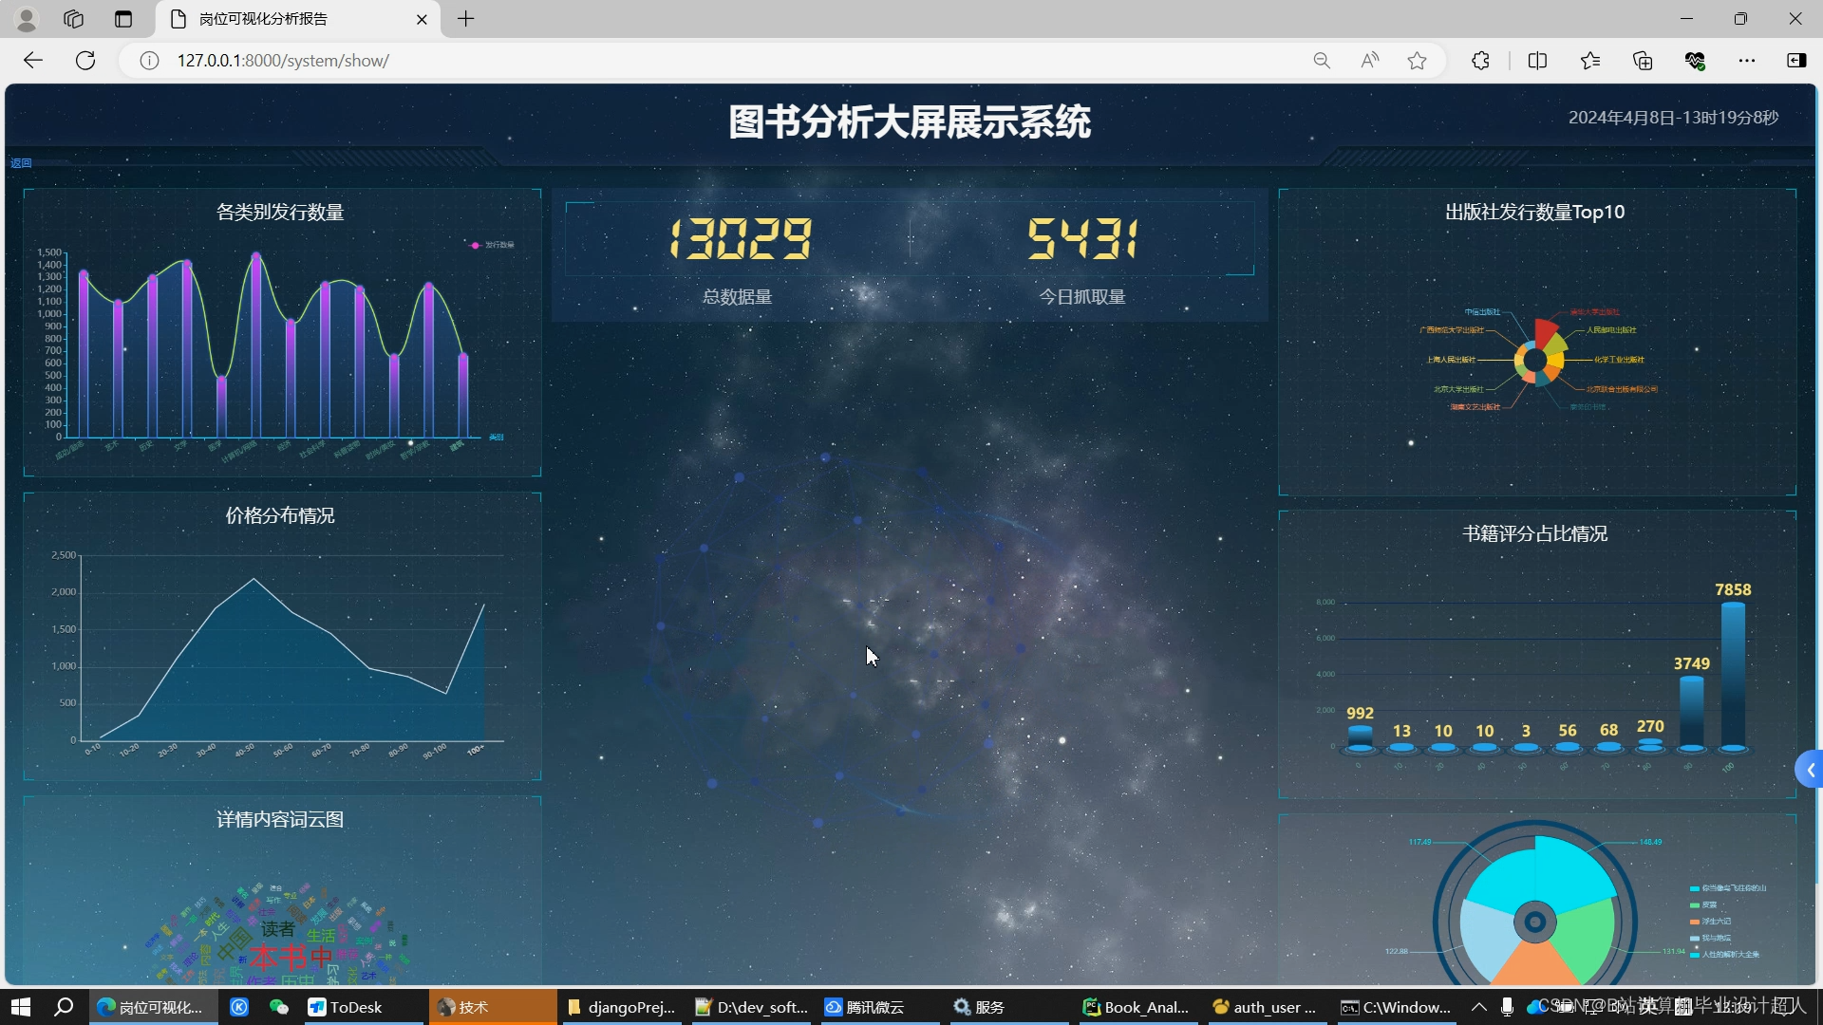The width and height of the screenshot is (1823, 1025).
Task: Open the ToDesk taskbar button
Action: pos(356,1007)
